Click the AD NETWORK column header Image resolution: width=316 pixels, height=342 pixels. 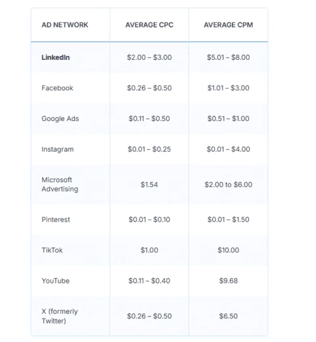pyautogui.click(x=65, y=25)
